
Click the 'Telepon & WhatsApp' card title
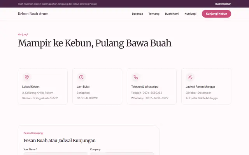point(145,87)
